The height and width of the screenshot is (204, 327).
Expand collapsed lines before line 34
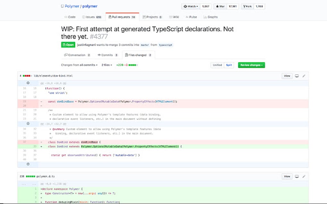tap(28, 123)
